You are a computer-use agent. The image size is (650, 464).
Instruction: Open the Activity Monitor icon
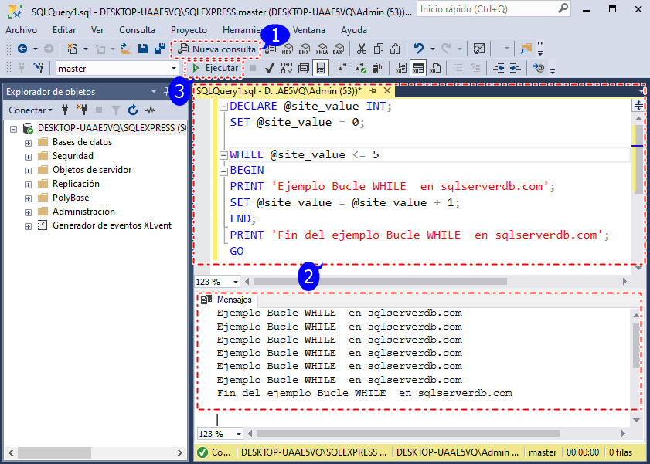[x=479, y=49]
